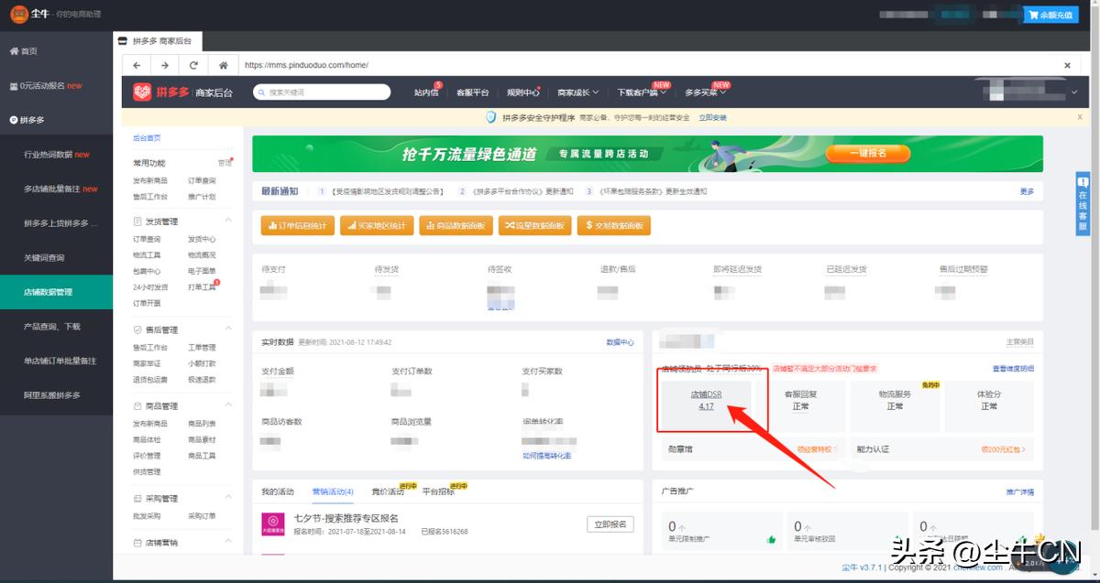
Task: Switch to the 平台招募 tab
Action: point(441,491)
